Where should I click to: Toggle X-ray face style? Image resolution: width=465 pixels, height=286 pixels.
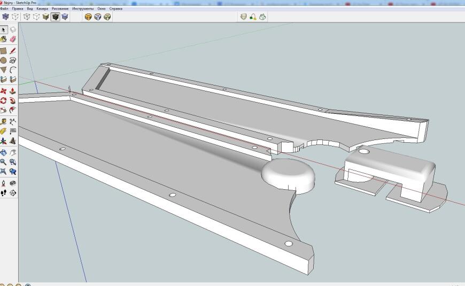[x=5, y=17]
